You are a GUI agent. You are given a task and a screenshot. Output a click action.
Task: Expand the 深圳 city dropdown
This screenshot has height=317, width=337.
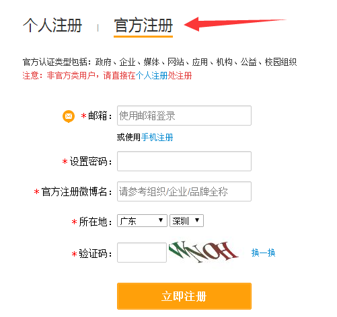pos(186,221)
